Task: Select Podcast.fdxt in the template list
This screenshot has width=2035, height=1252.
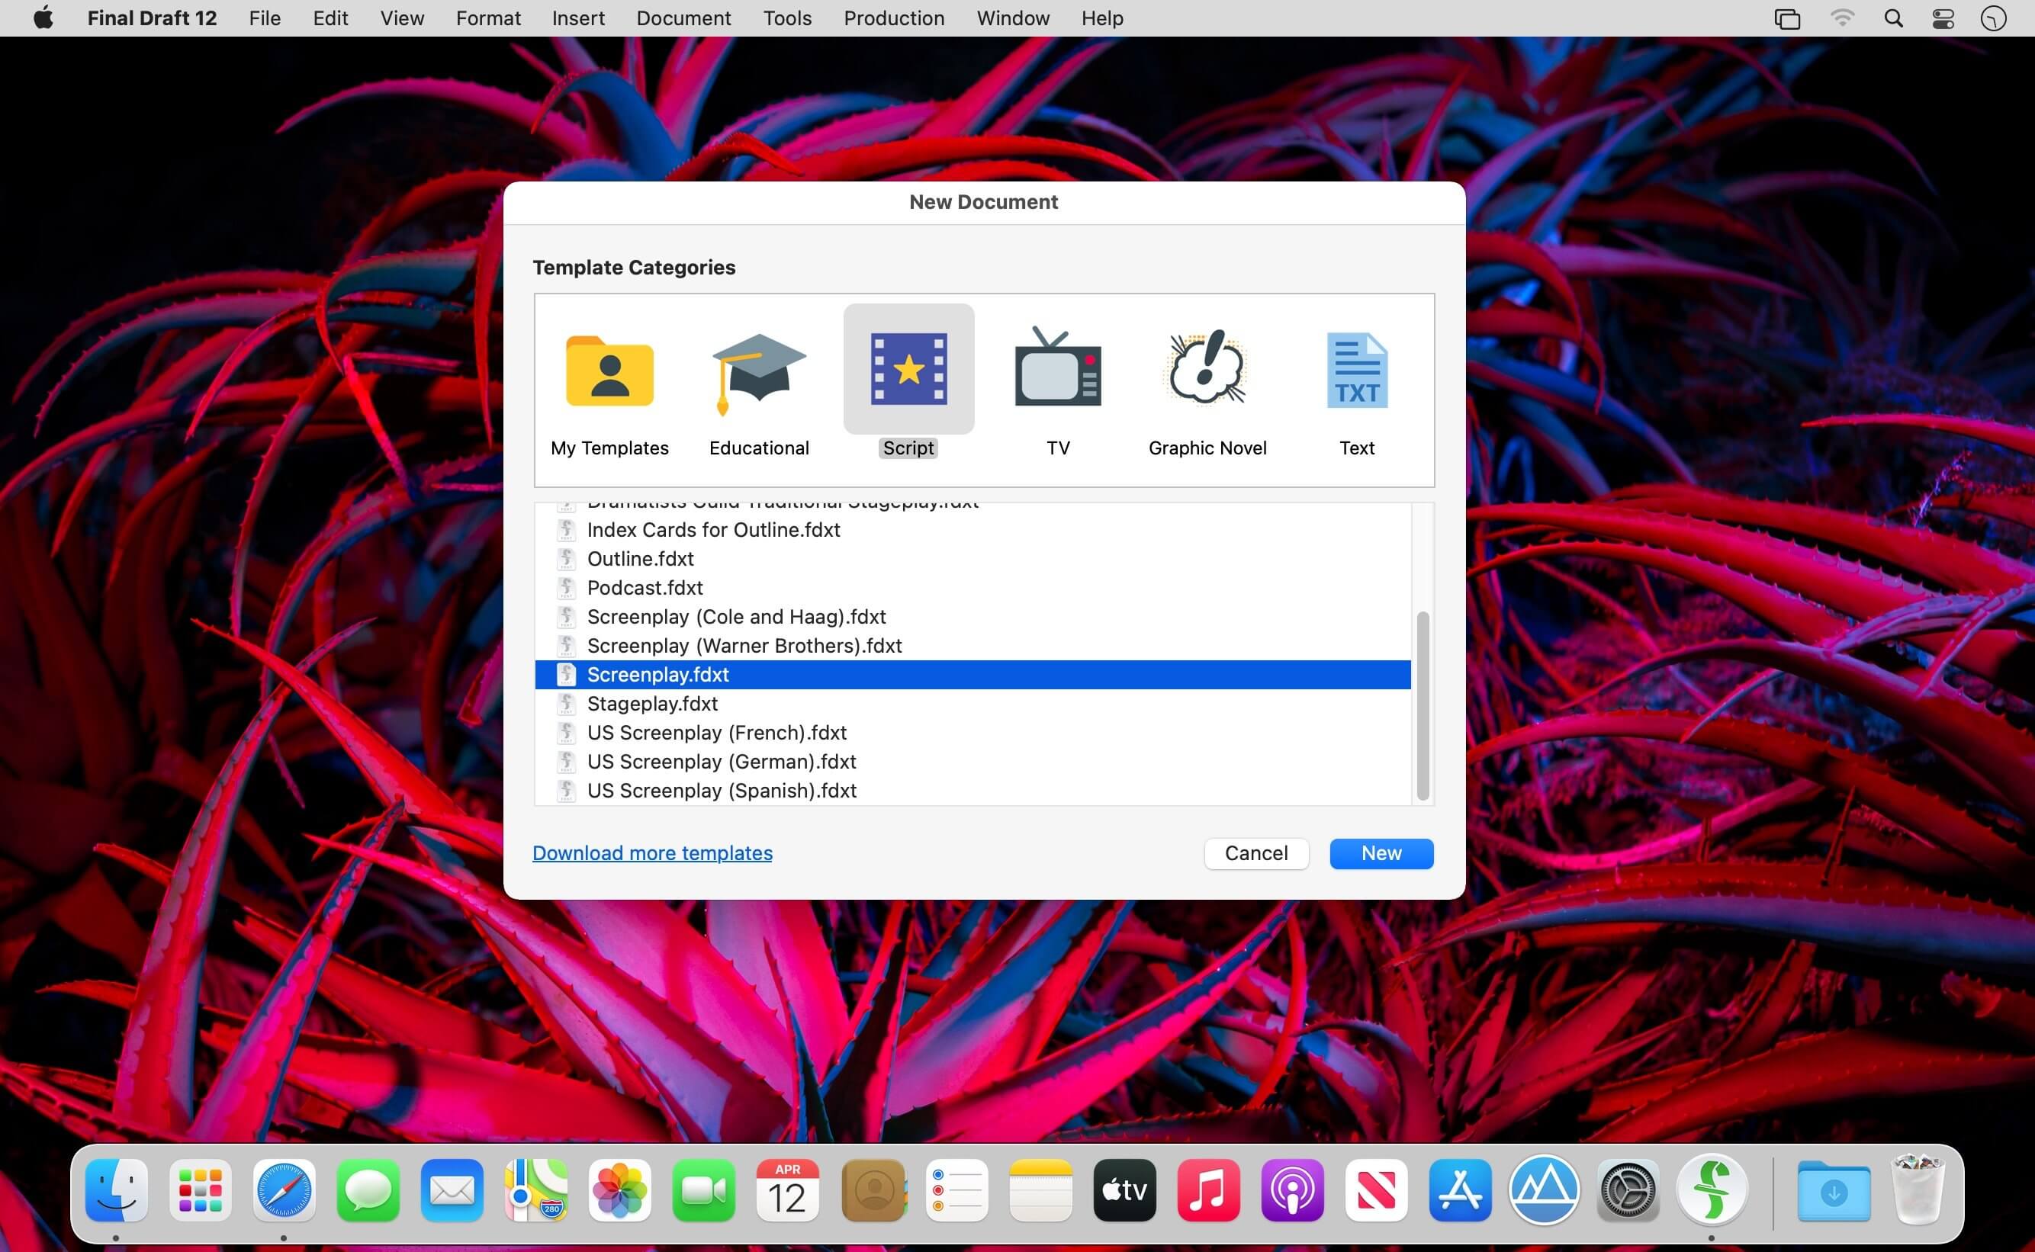Action: tap(645, 588)
